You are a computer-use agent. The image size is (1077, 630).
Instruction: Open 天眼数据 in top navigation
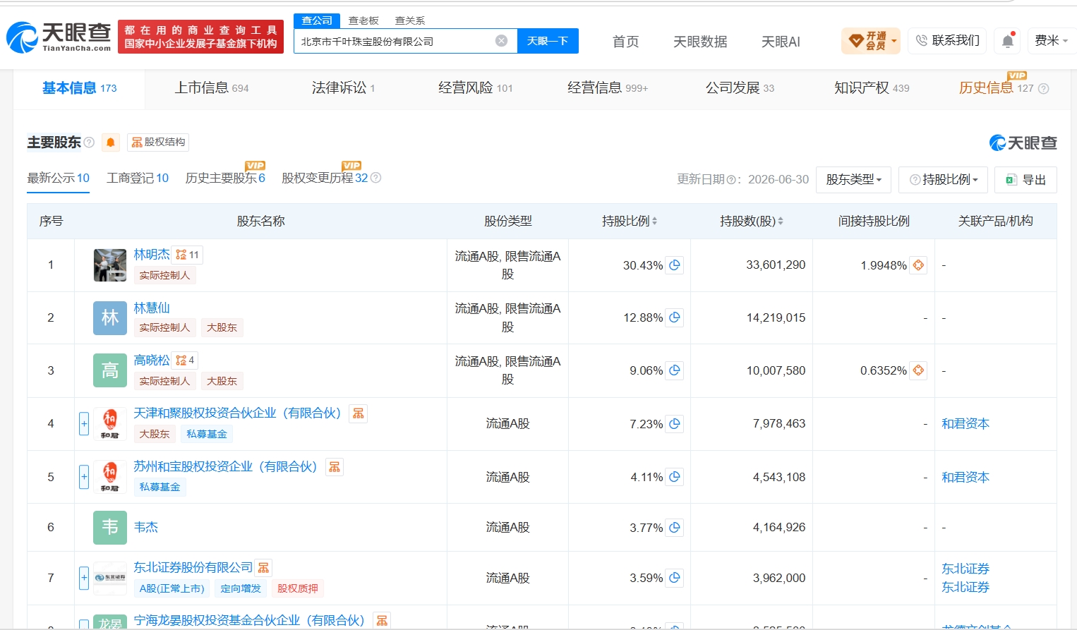(700, 42)
